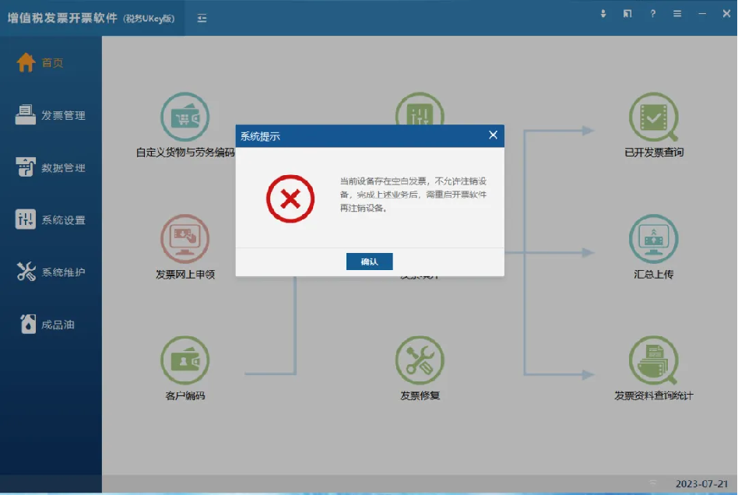Open 发票管理 in the sidebar
This screenshot has width=738, height=495.
coord(50,114)
